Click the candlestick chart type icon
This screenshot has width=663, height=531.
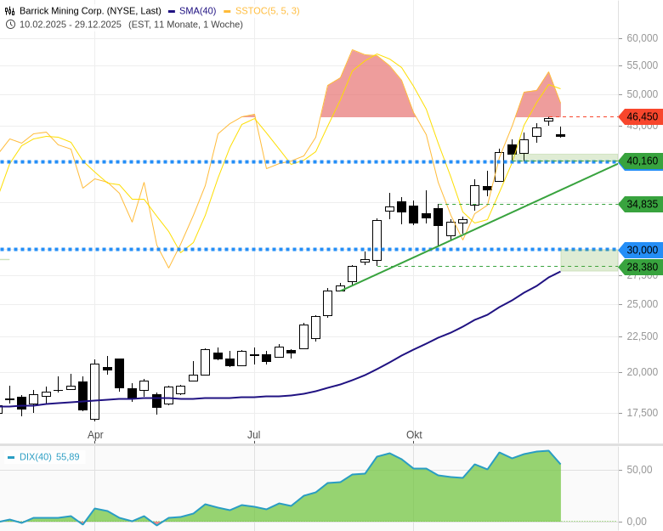click(x=10, y=11)
